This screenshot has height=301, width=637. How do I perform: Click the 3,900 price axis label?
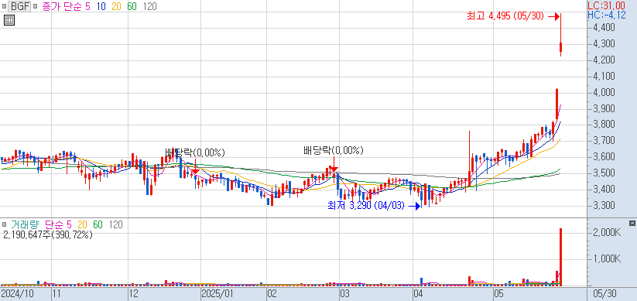(604, 109)
